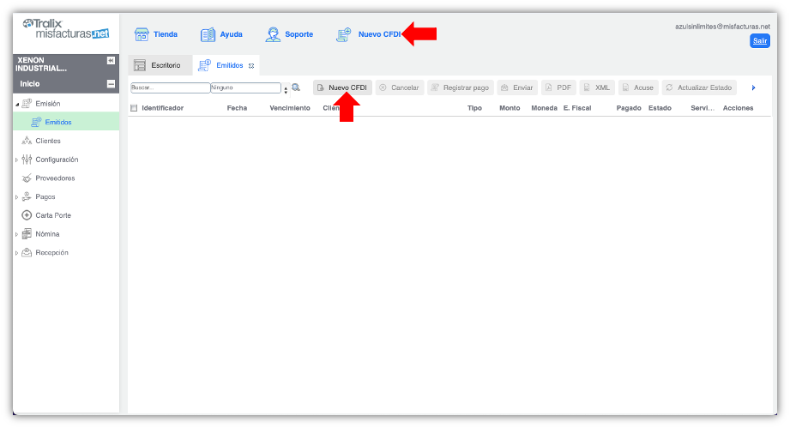This screenshot has height=428, width=790.
Task: Toggle the select-all checkbox beside Identificador
Action: pyautogui.click(x=134, y=108)
